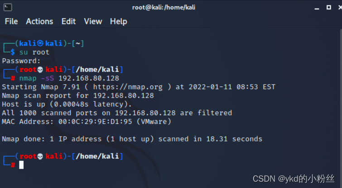Open the Help menu
Screen dimensions: 342x188
pyautogui.click(x=118, y=22)
